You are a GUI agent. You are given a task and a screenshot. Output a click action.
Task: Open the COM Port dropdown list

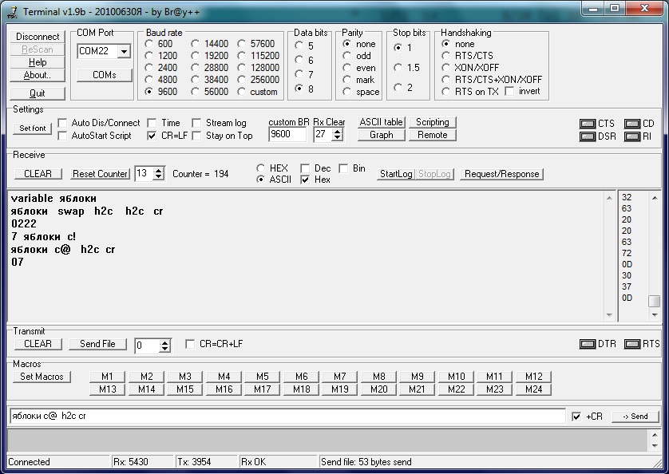click(x=124, y=52)
